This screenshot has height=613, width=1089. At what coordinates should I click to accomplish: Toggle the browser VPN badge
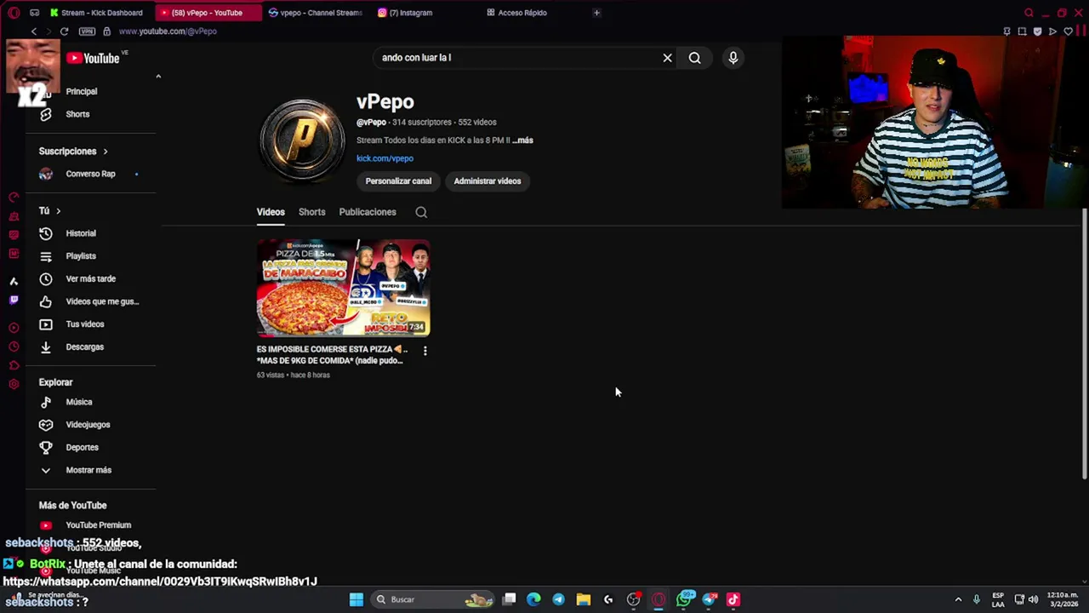(87, 32)
